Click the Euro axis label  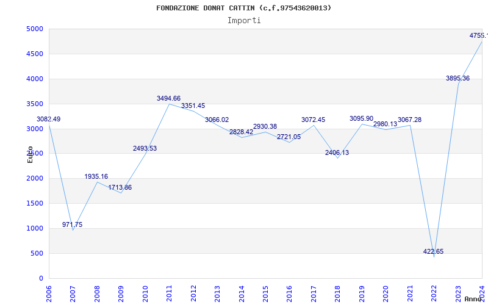30,155
